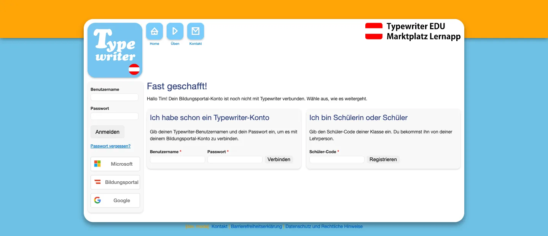
Task: Click Kontakt label under the envelope icon
Action: coord(196,44)
